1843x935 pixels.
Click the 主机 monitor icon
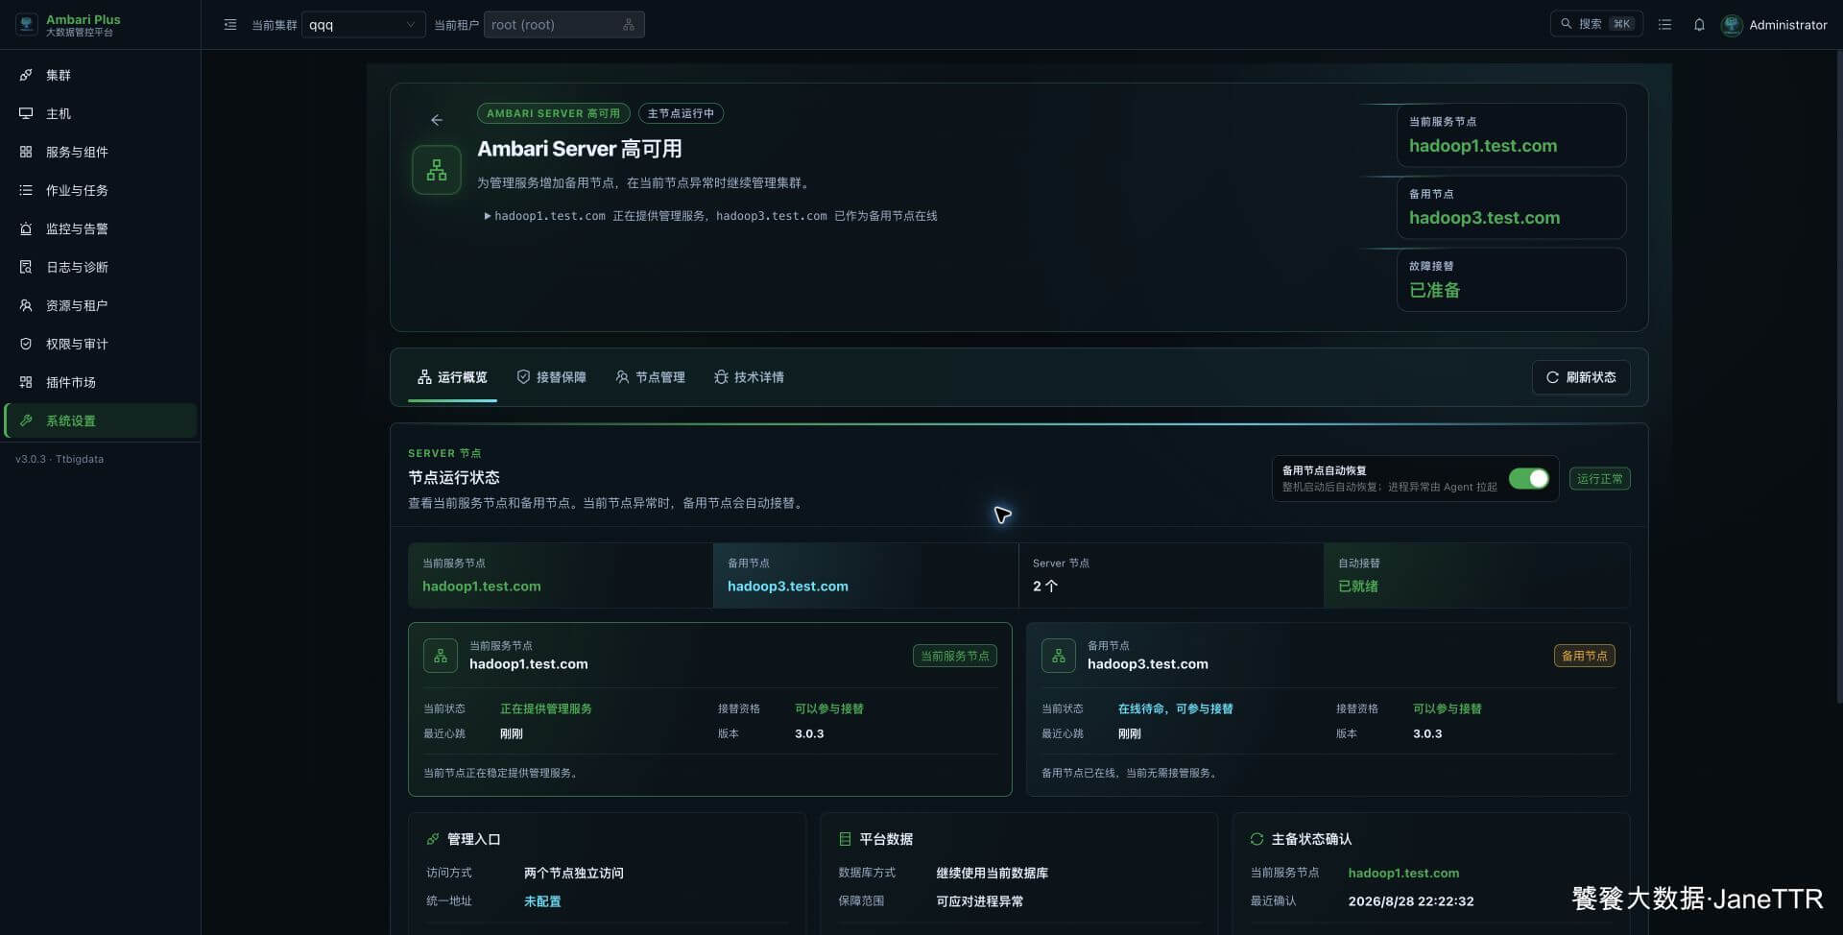pyautogui.click(x=26, y=113)
